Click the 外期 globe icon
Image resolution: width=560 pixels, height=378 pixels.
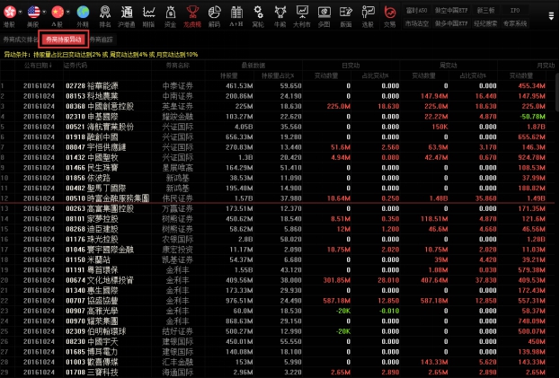(x=83, y=12)
